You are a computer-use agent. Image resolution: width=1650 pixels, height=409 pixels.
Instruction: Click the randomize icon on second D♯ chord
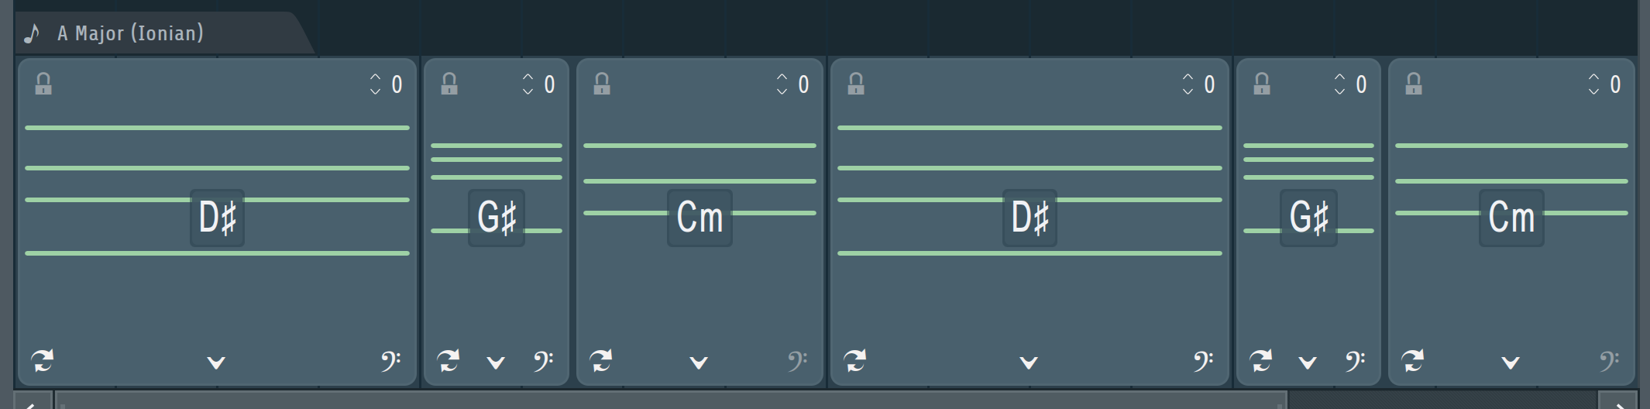(x=854, y=360)
